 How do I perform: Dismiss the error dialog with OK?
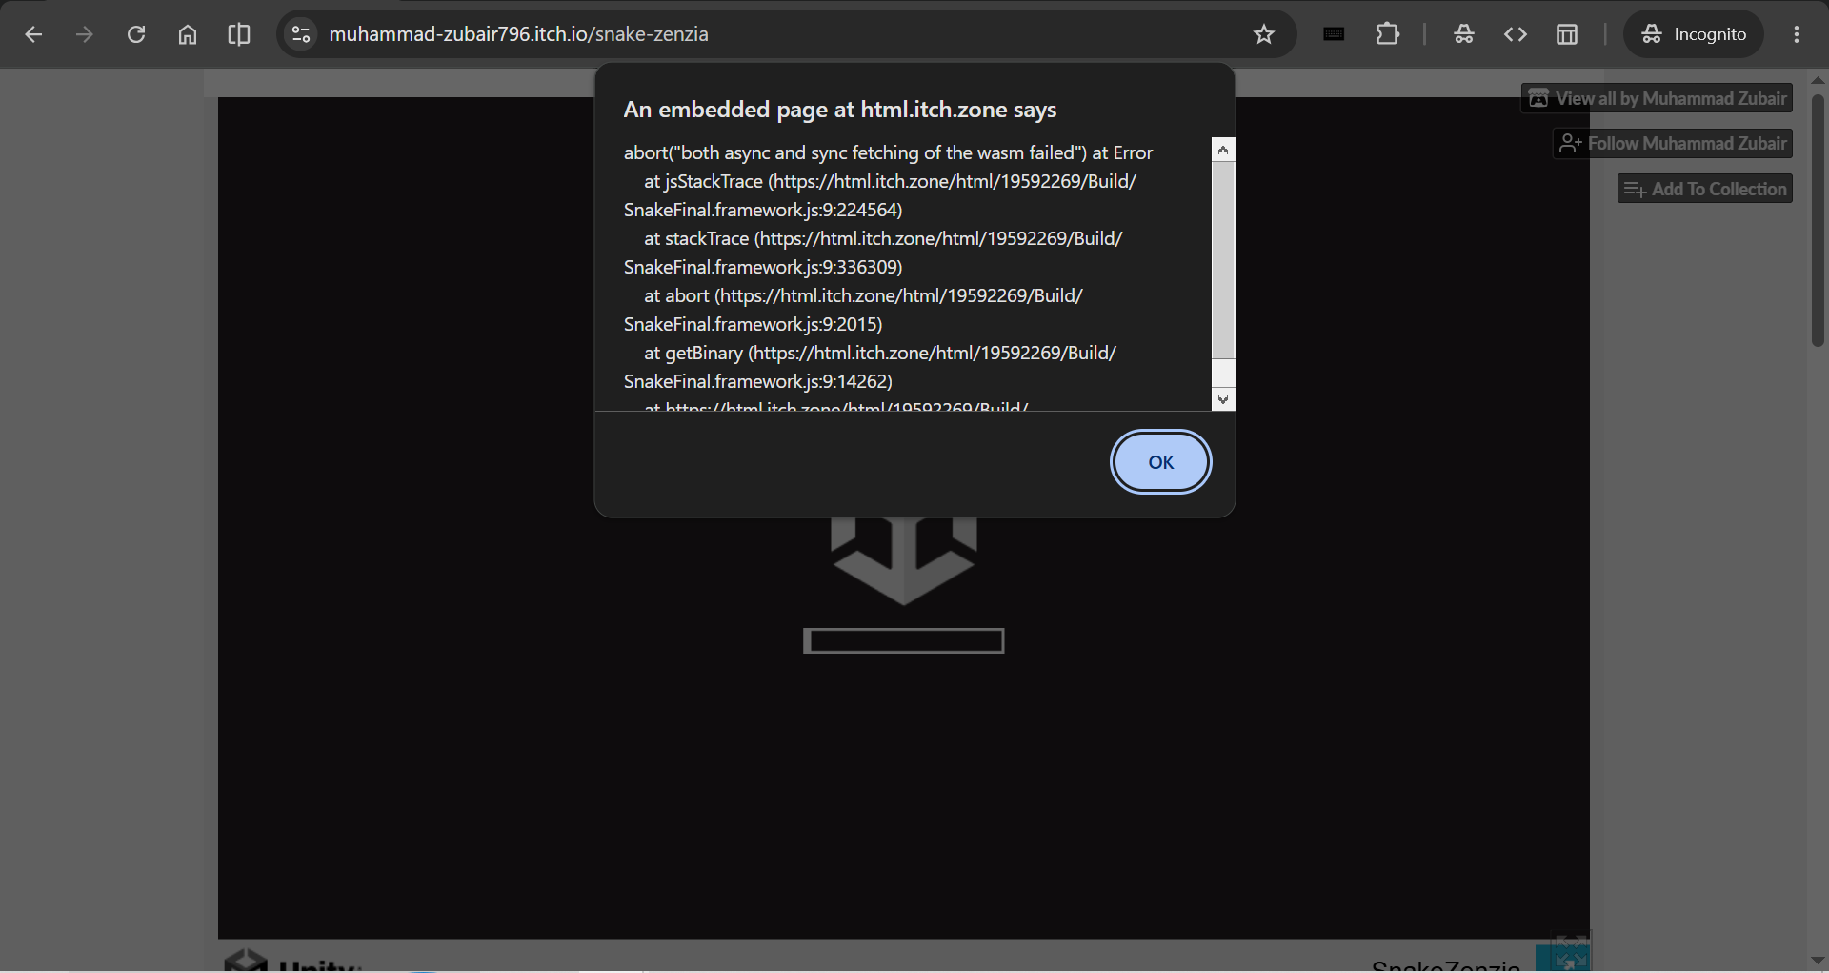pos(1160,462)
